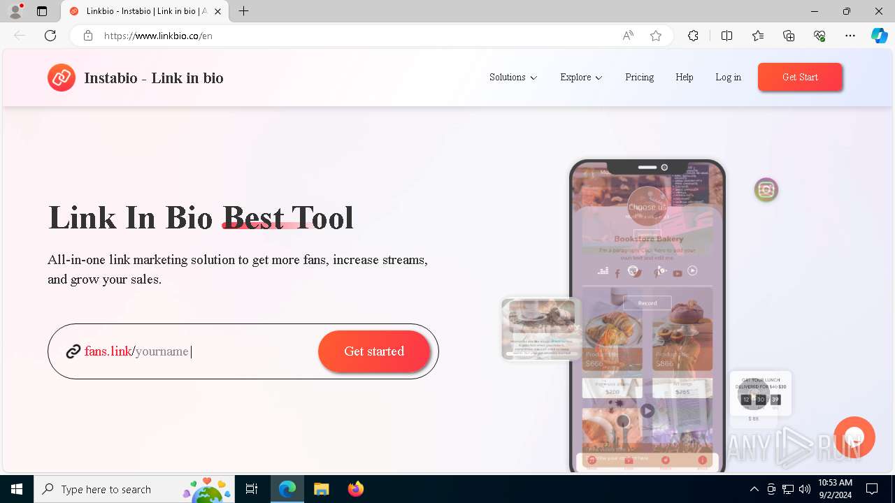The image size is (895, 503).
Task: Click the address bar URL
Action: pos(158,36)
